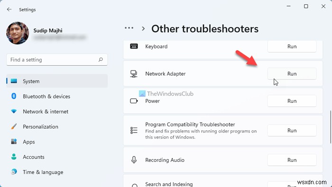Open the Sudip Majhi profile picture
This screenshot has width=332, height=187.
click(x=18, y=33)
